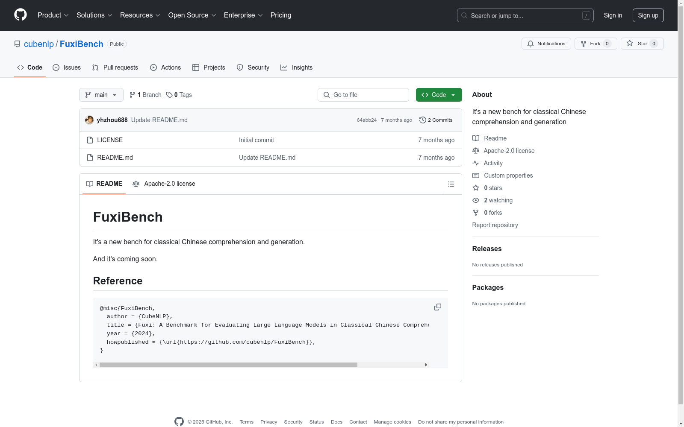The image size is (684, 427).
Task: Click the README.md file icon
Action: click(90, 158)
